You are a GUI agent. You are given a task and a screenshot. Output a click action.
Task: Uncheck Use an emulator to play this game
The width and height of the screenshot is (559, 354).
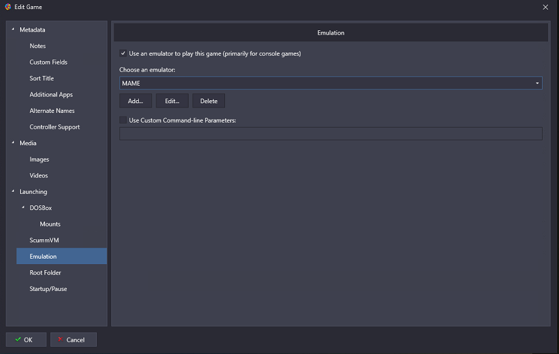123,53
